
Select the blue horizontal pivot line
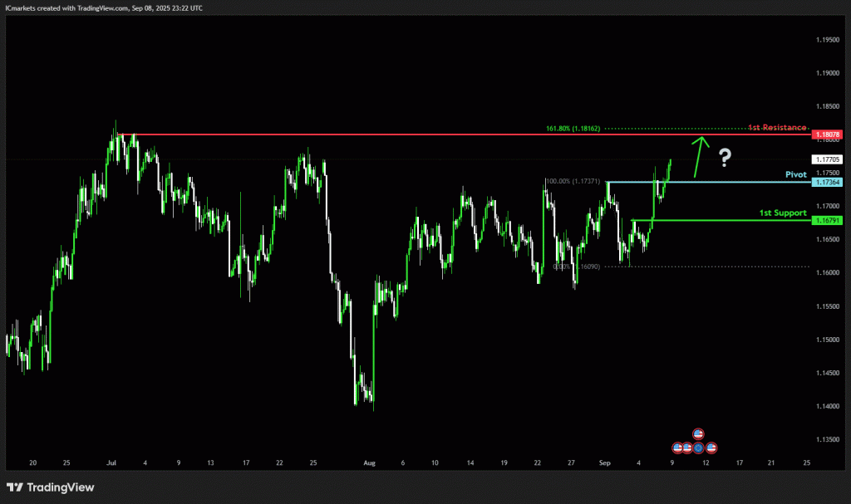708,182
